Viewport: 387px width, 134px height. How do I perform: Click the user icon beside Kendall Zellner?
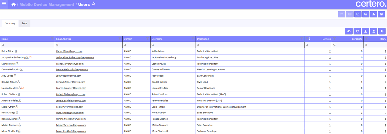[x=18, y=82]
